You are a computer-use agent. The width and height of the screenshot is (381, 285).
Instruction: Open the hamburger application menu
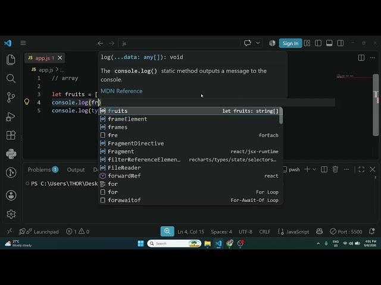pyautogui.click(x=23, y=43)
